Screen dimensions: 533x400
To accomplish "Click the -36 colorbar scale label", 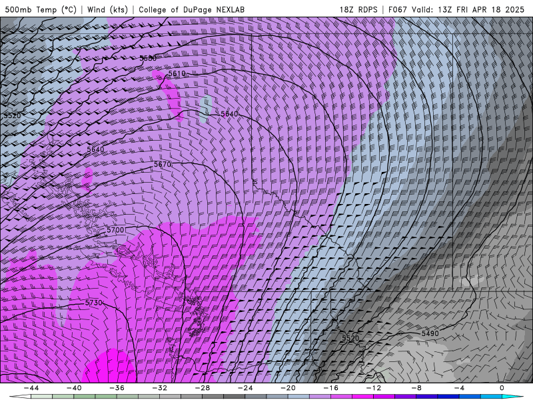I will point(117,388).
